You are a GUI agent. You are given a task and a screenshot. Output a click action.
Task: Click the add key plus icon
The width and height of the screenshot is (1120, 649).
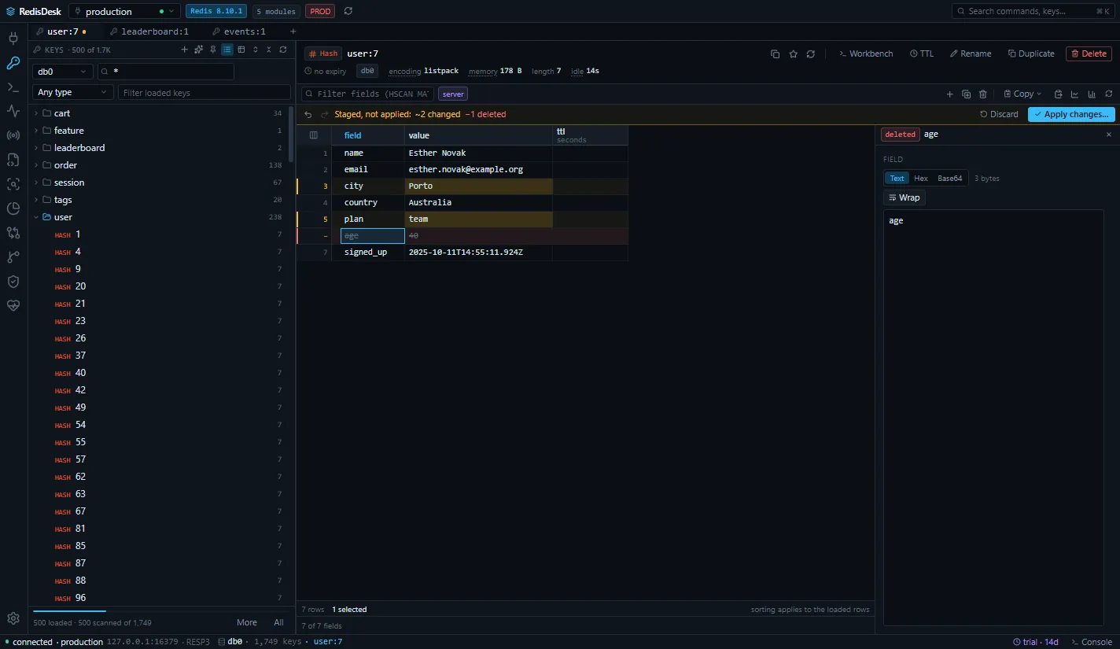pyautogui.click(x=185, y=50)
